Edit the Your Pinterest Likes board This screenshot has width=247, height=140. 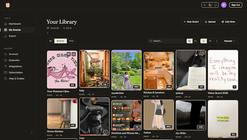69,54
